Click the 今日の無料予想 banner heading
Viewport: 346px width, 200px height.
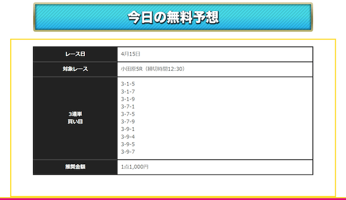tap(173, 17)
